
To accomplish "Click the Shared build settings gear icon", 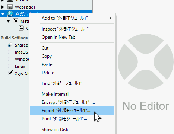I will click(x=10, y=45).
